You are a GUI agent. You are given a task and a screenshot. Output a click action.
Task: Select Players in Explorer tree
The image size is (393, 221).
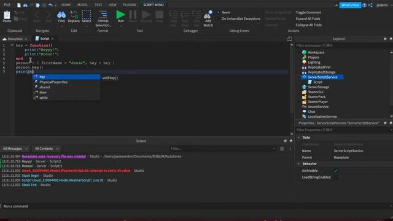tap(313, 57)
